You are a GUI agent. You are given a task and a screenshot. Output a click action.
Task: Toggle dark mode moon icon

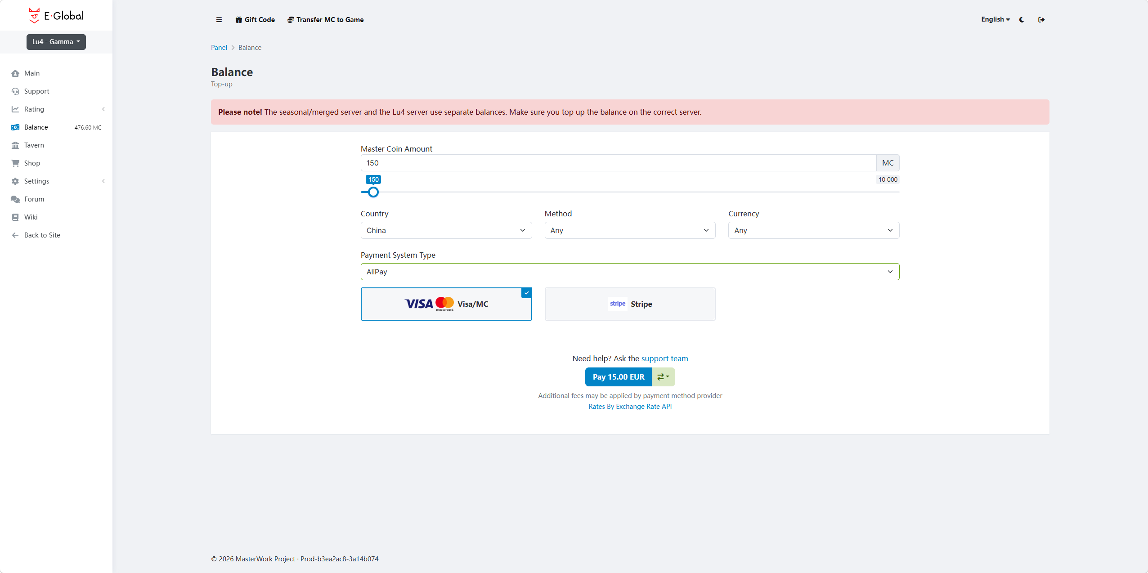click(x=1022, y=20)
